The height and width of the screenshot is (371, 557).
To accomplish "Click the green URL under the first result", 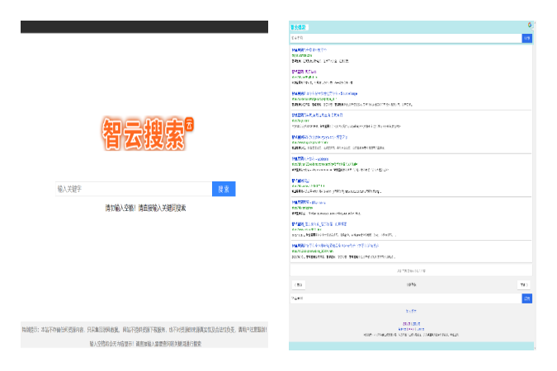I will pyautogui.click(x=302, y=55).
